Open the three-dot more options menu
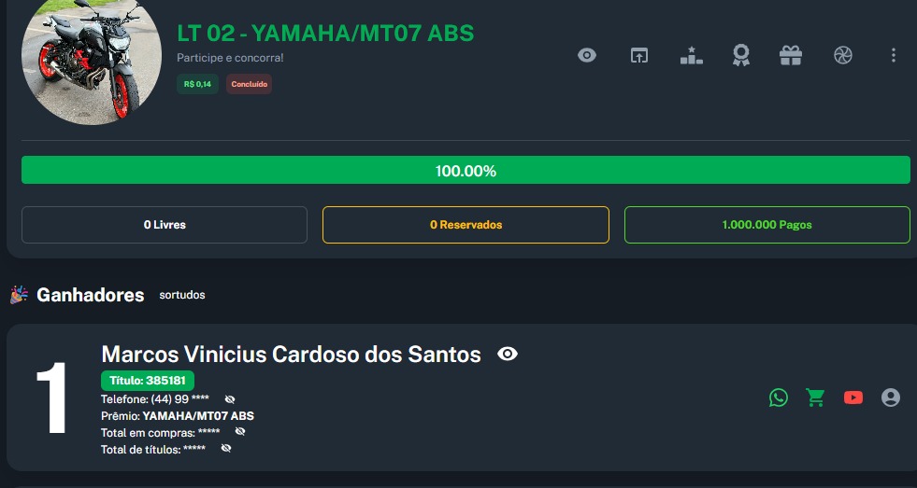917x488 pixels. (x=893, y=55)
